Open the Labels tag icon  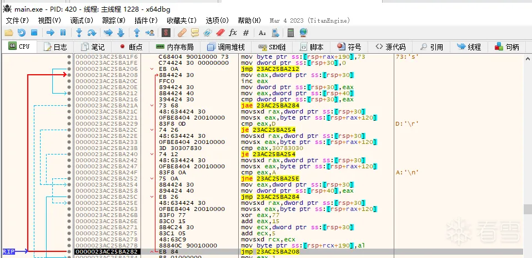click(x=208, y=33)
